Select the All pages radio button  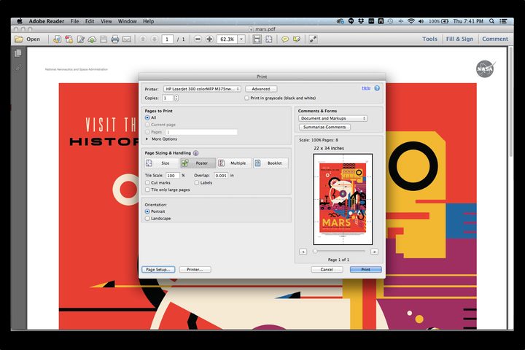click(x=147, y=118)
